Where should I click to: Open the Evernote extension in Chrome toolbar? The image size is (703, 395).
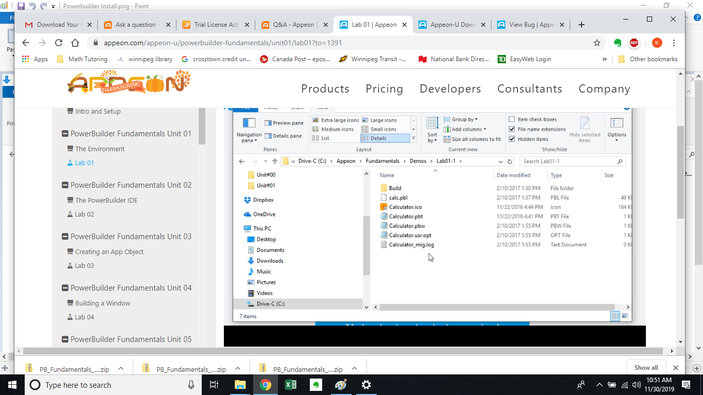point(618,43)
